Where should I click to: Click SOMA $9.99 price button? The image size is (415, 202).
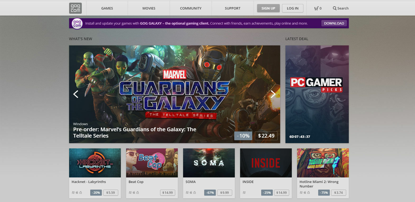(x=225, y=192)
